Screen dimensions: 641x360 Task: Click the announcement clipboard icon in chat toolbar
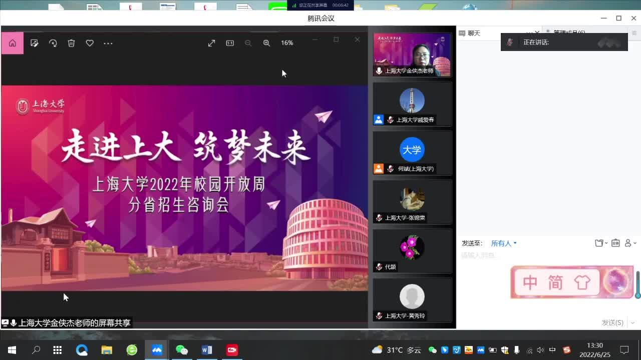tap(615, 243)
